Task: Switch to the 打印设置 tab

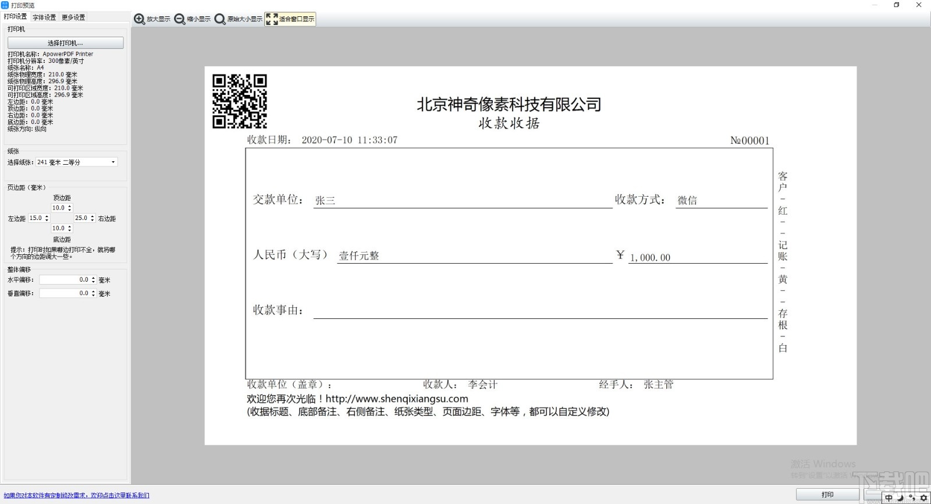Action: point(15,17)
